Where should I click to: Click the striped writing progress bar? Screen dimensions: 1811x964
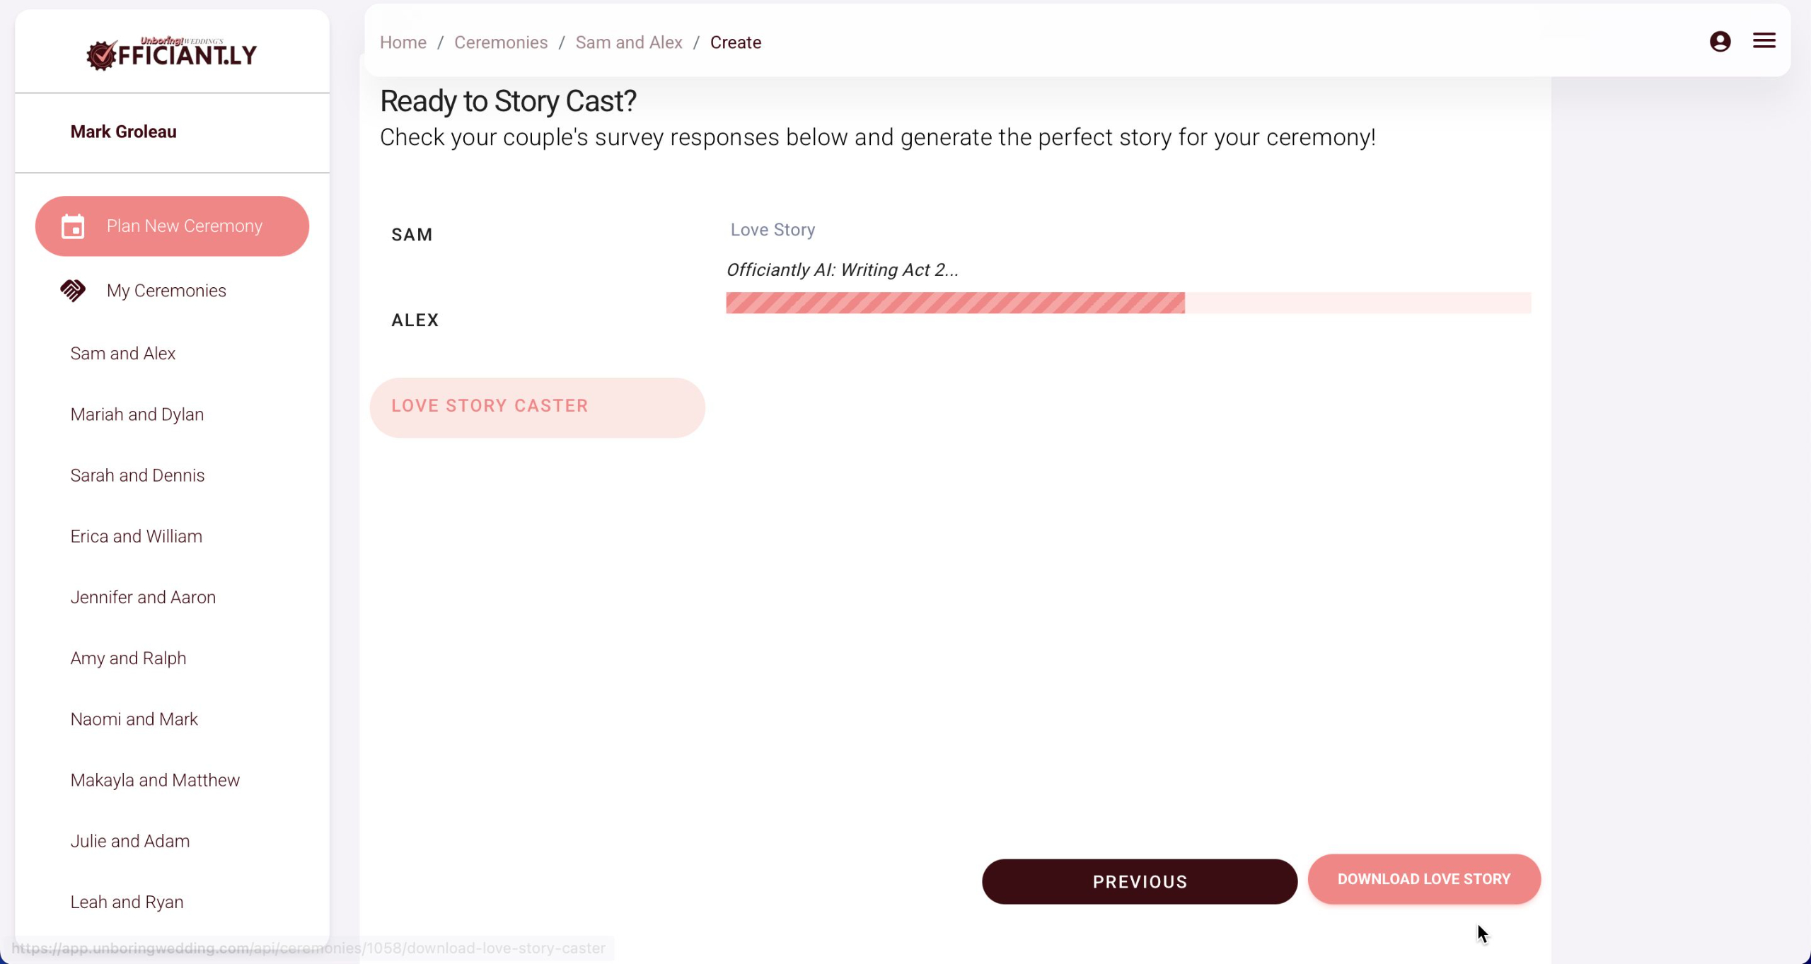[x=955, y=303]
